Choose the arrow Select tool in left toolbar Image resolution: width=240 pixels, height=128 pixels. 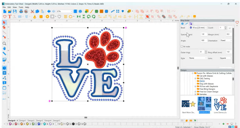coord(4,22)
